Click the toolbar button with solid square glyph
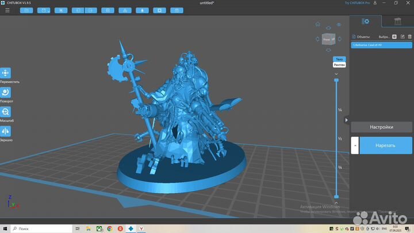This screenshot has height=233, width=414. click(x=159, y=10)
